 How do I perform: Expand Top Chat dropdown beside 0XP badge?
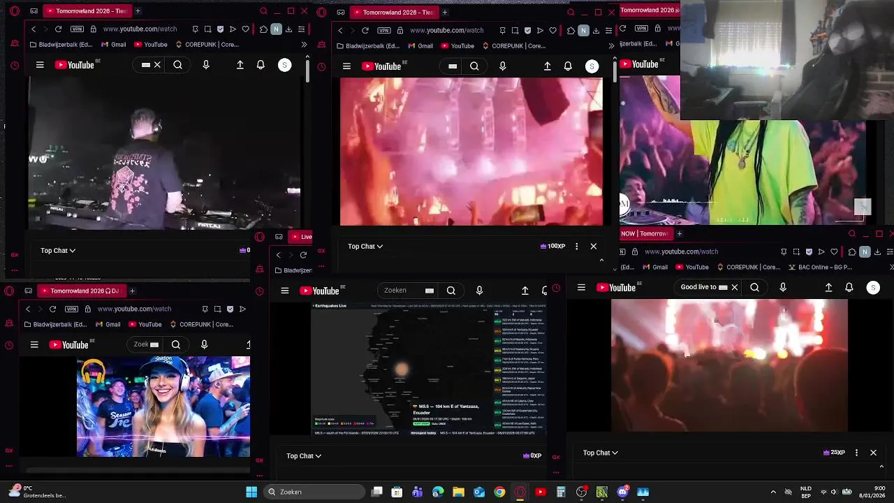(304, 455)
